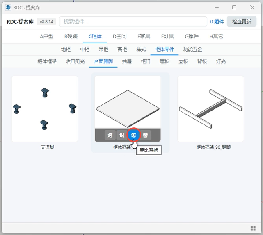Image resolution: width=263 pixels, height=235 pixels.
Task: Click the 替 action button on the hovered card
Action: [x=145, y=135]
